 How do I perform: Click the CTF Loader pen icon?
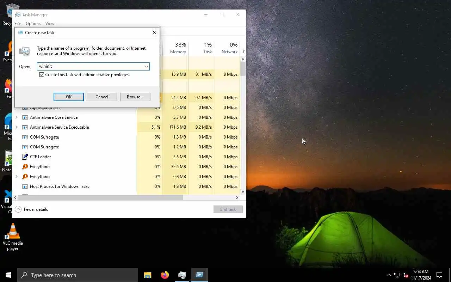coord(25,157)
